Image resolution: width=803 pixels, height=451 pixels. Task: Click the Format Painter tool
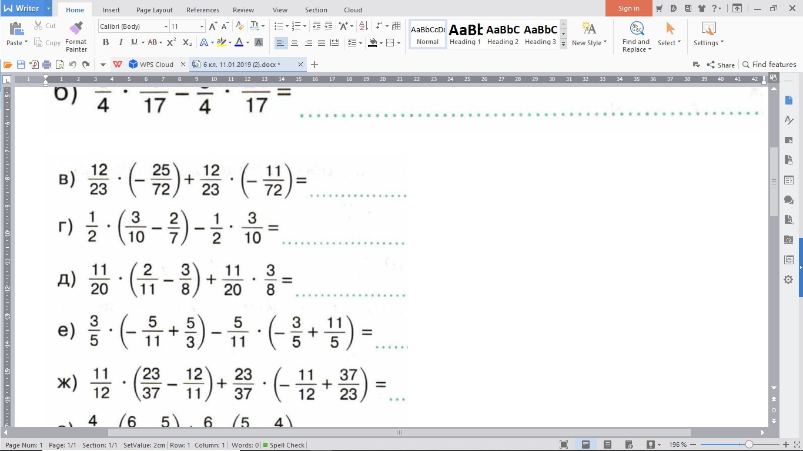click(76, 36)
